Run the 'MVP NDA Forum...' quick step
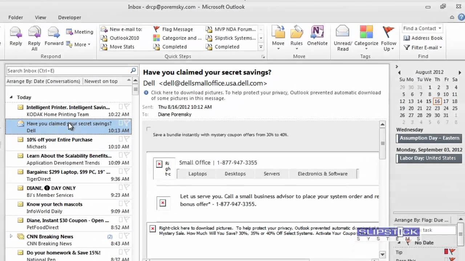 coord(231,29)
